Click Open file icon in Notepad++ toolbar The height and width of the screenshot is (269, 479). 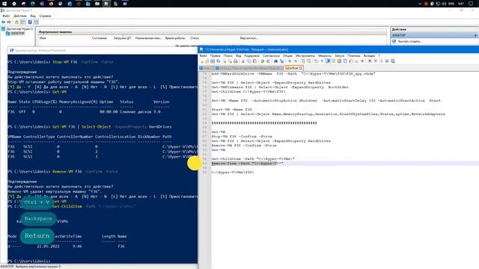coord(207,61)
